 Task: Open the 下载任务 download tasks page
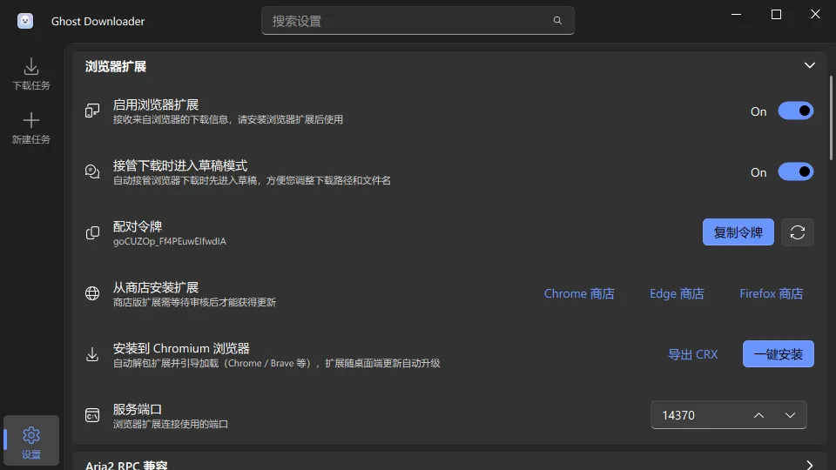click(31, 74)
